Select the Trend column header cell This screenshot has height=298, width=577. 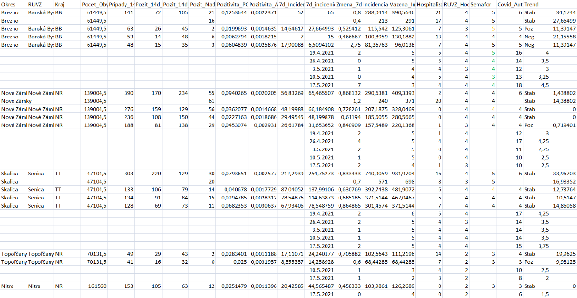532,4
